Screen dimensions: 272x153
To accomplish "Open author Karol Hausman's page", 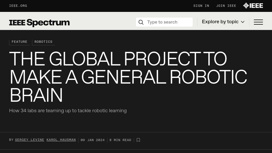I will (x=61, y=140).
